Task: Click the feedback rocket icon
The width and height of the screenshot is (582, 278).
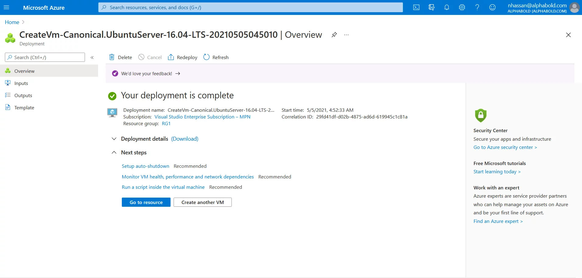Action: (115, 73)
